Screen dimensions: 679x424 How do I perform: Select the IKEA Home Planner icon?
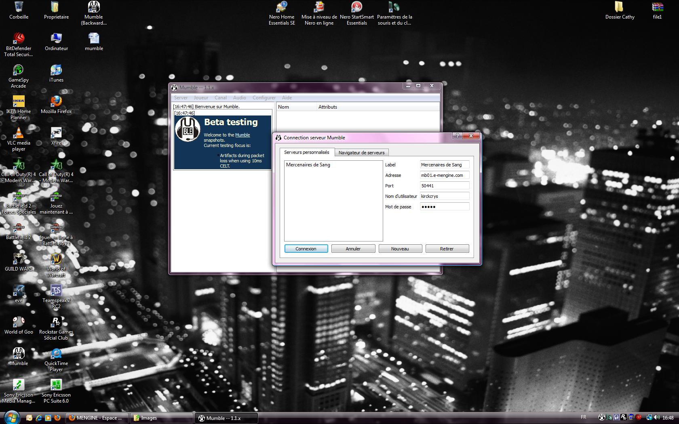[19, 108]
